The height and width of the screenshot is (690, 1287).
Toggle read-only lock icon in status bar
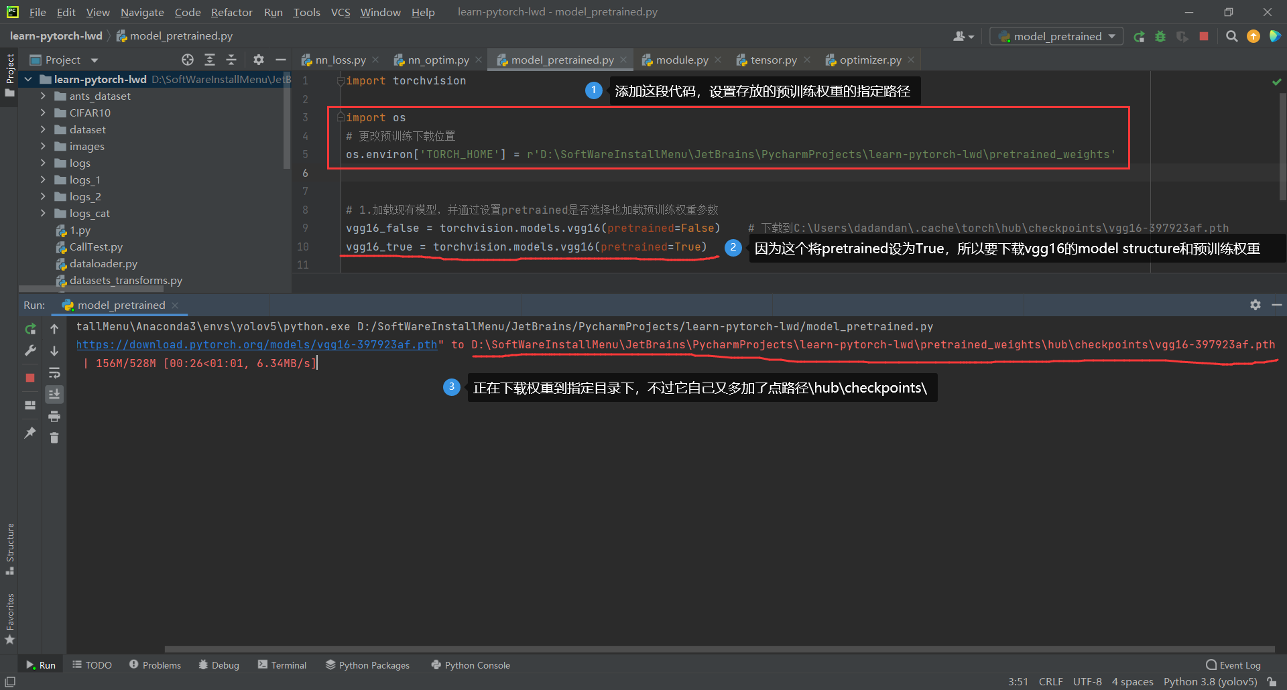click(x=1272, y=681)
